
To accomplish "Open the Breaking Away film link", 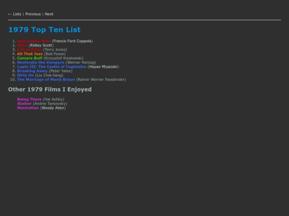I will 32,71.
